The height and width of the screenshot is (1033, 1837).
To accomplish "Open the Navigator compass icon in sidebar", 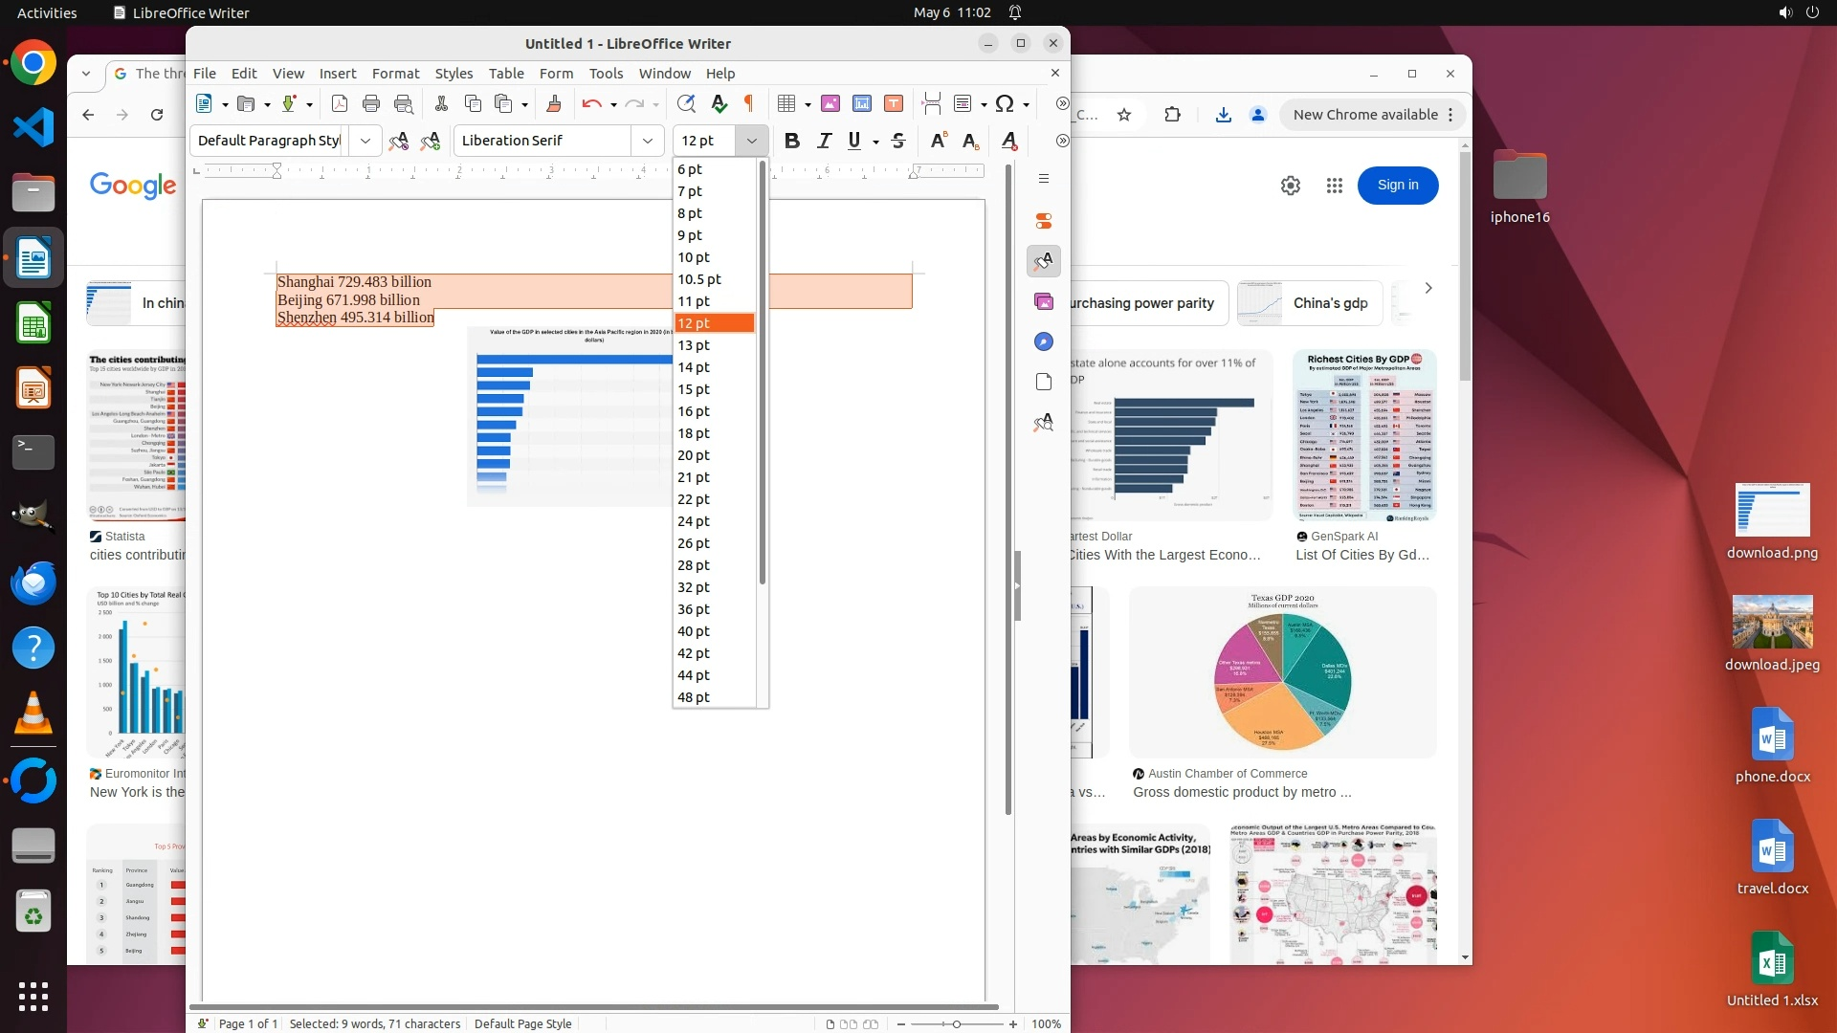I will pos(1044,341).
